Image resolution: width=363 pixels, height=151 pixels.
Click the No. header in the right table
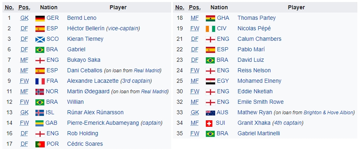180,7
